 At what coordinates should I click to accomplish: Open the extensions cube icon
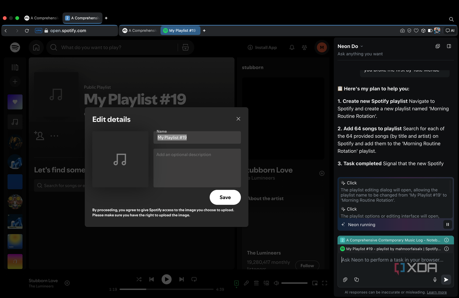(423, 31)
